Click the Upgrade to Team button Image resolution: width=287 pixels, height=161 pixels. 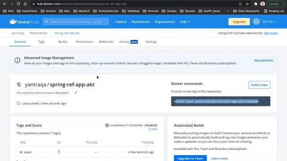pos(190,158)
